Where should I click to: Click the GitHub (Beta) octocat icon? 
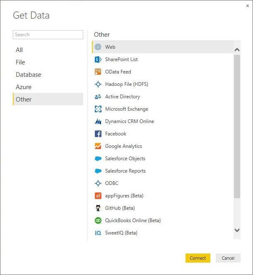point(98,208)
